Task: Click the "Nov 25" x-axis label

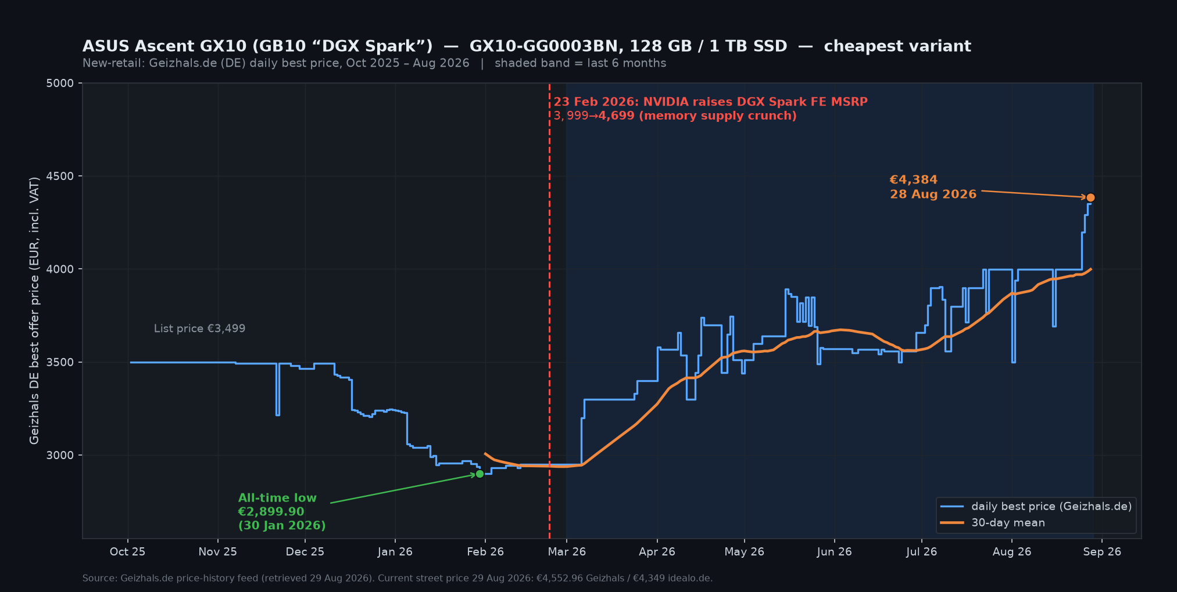Action: coord(218,551)
